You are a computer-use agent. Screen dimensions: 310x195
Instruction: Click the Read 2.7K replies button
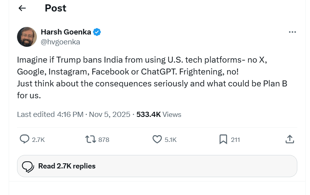pyautogui.click(x=157, y=166)
